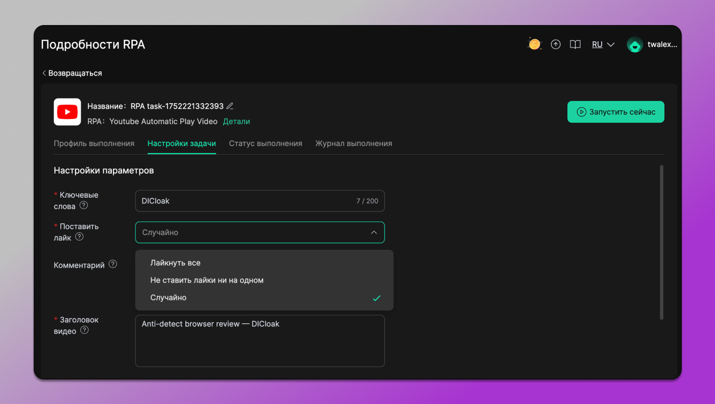Click the YouTube app icon on task card
This screenshot has height=404, width=715.
coord(67,112)
